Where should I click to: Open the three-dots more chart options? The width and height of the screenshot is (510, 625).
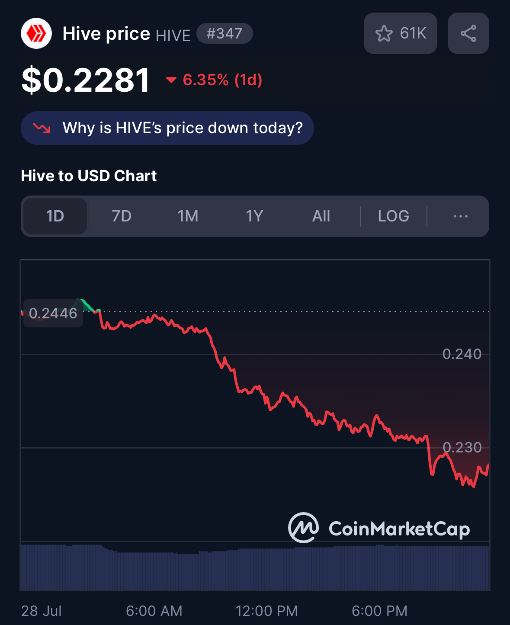pos(460,216)
